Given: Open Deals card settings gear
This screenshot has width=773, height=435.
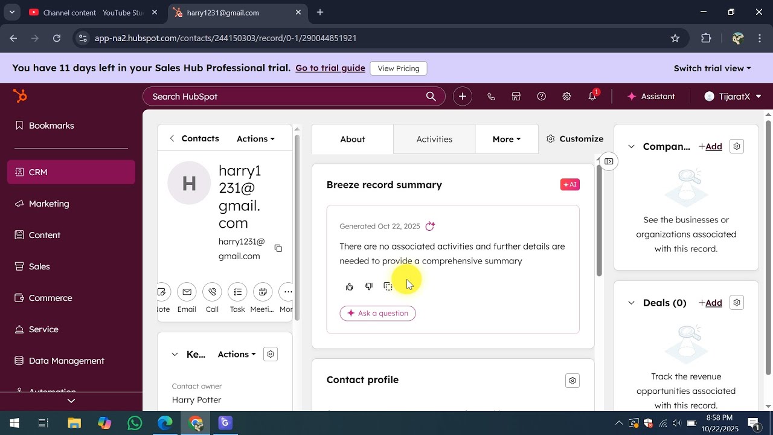Looking at the screenshot, I should [x=736, y=303].
